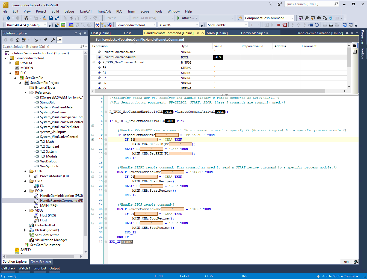This screenshot has height=279, width=367.
Task: Click the Save floppy disk icon
Action: tap(51, 18)
